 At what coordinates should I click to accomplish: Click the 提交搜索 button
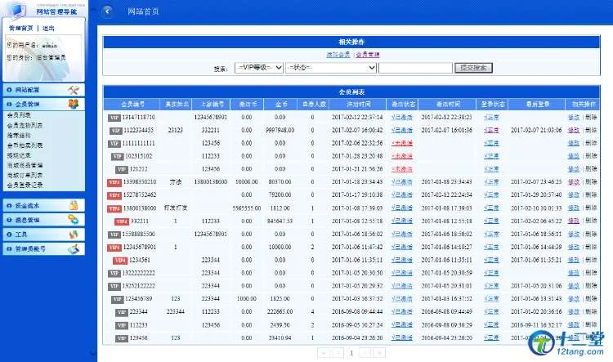click(x=475, y=68)
